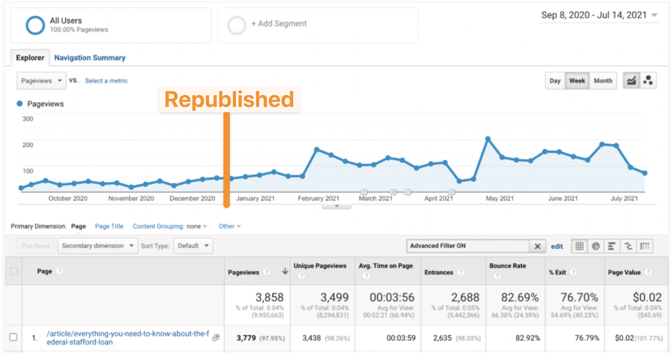The width and height of the screenshot is (671, 353).
Task: Select the data table view icon
Action: (x=580, y=246)
